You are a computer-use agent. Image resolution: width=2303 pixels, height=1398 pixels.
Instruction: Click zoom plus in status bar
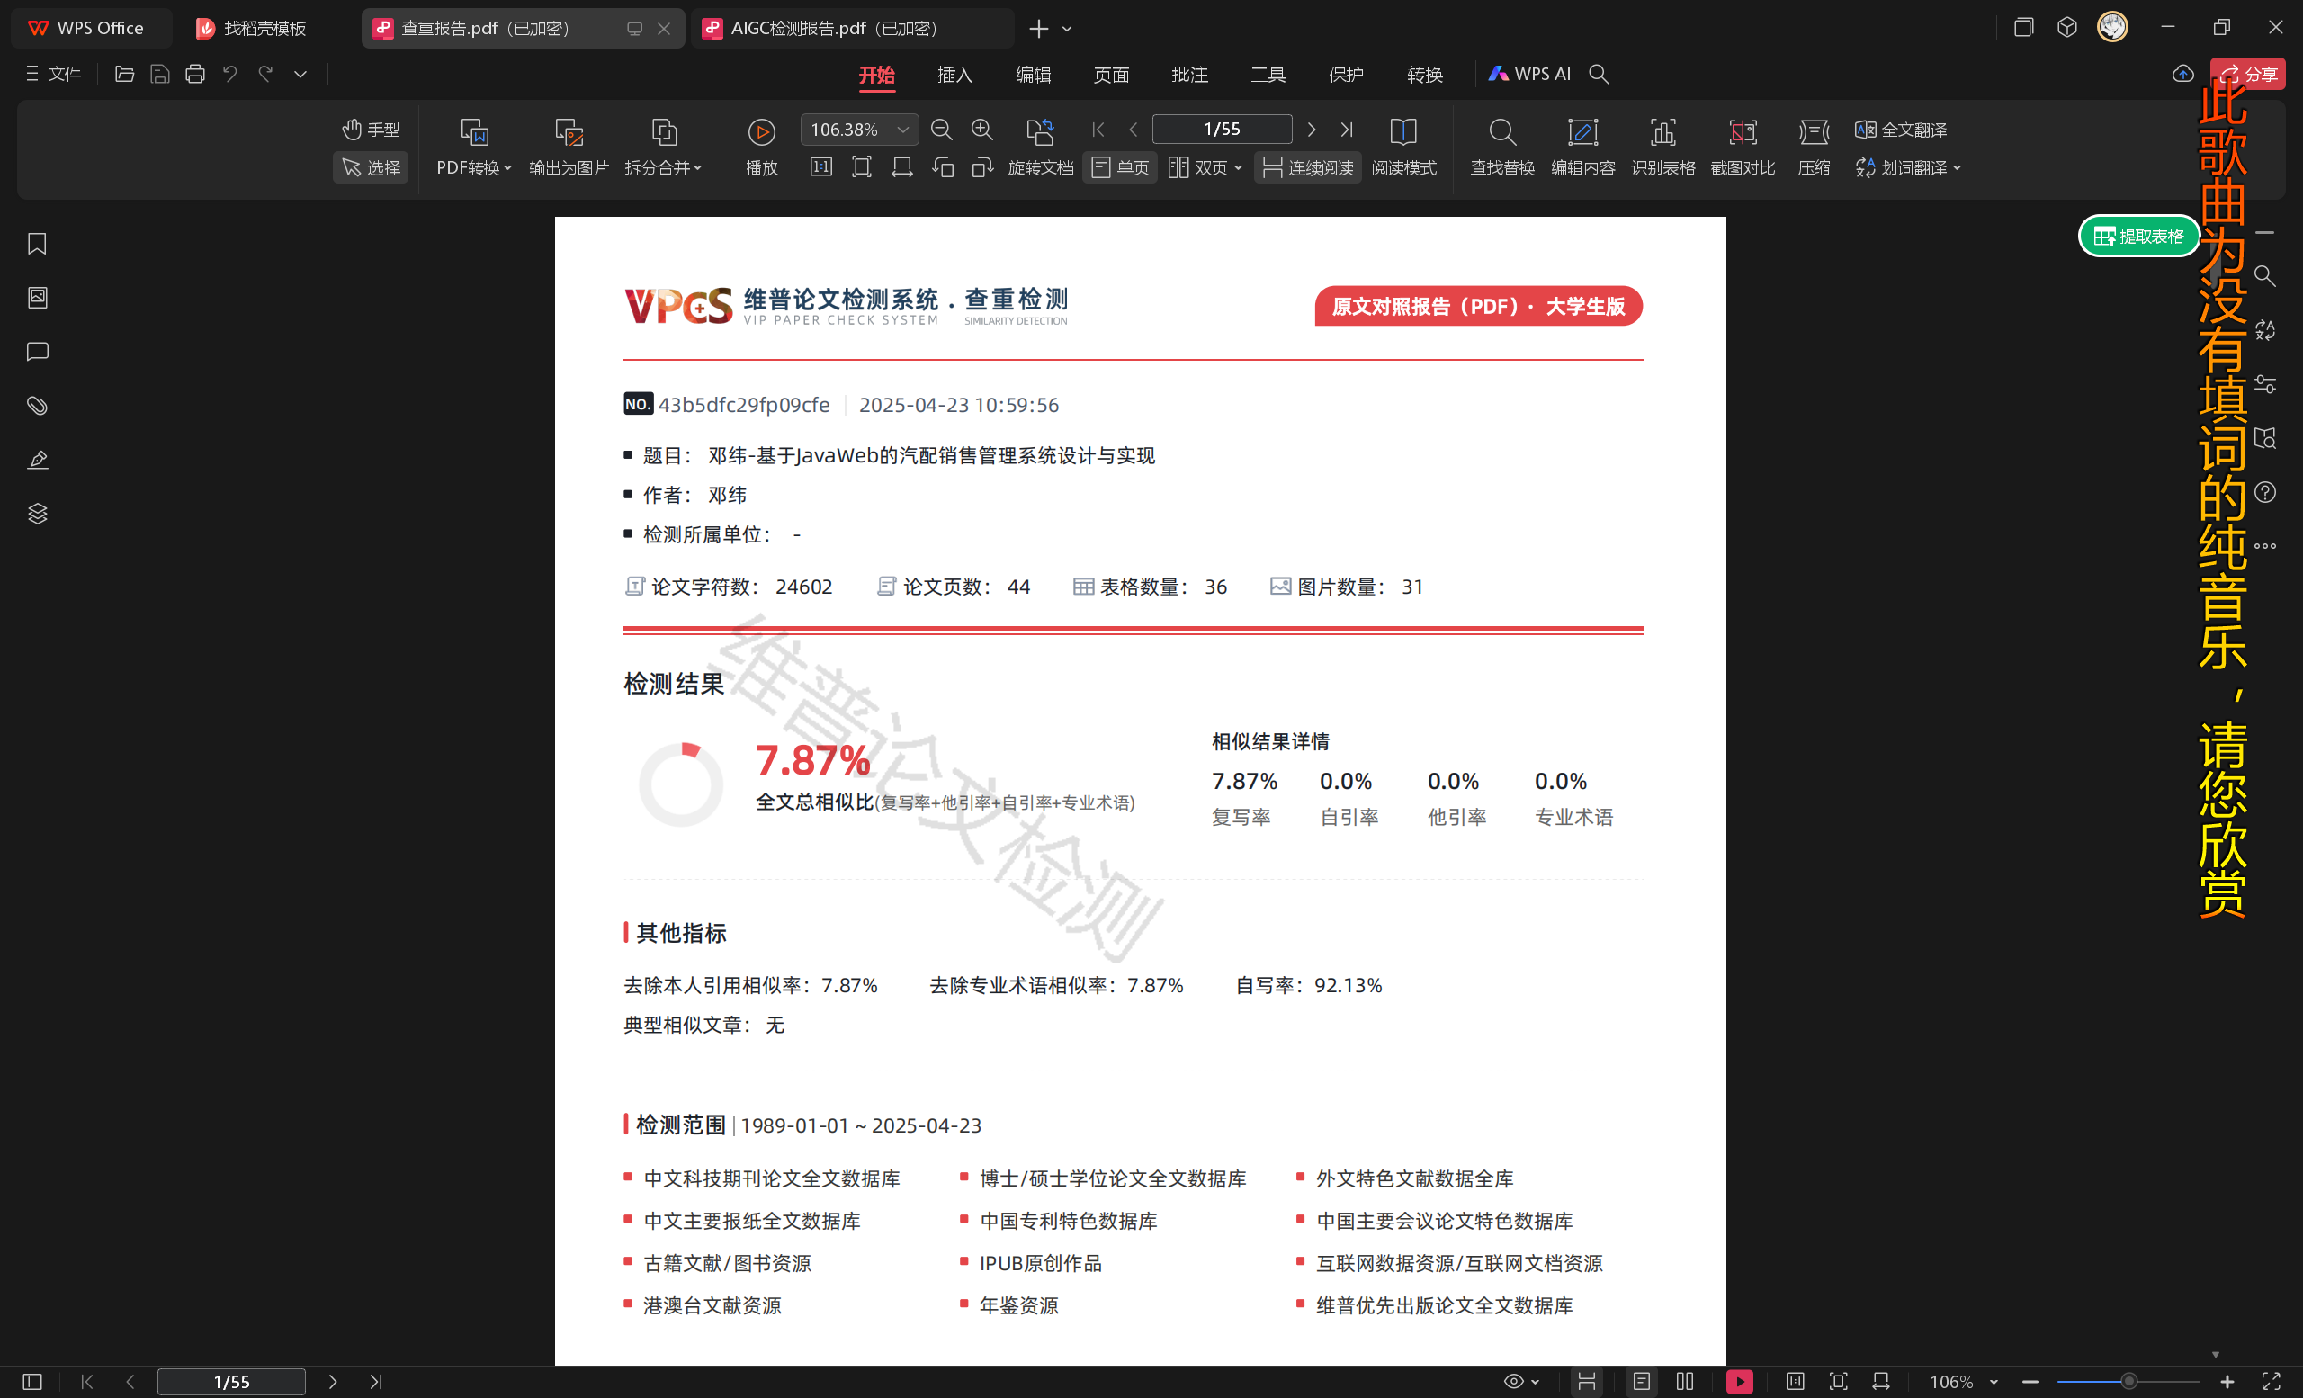tap(2227, 1381)
